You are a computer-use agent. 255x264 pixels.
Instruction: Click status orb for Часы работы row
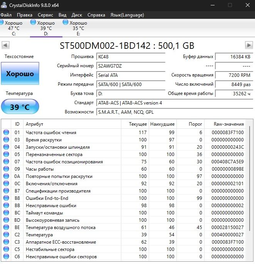[6, 169]
